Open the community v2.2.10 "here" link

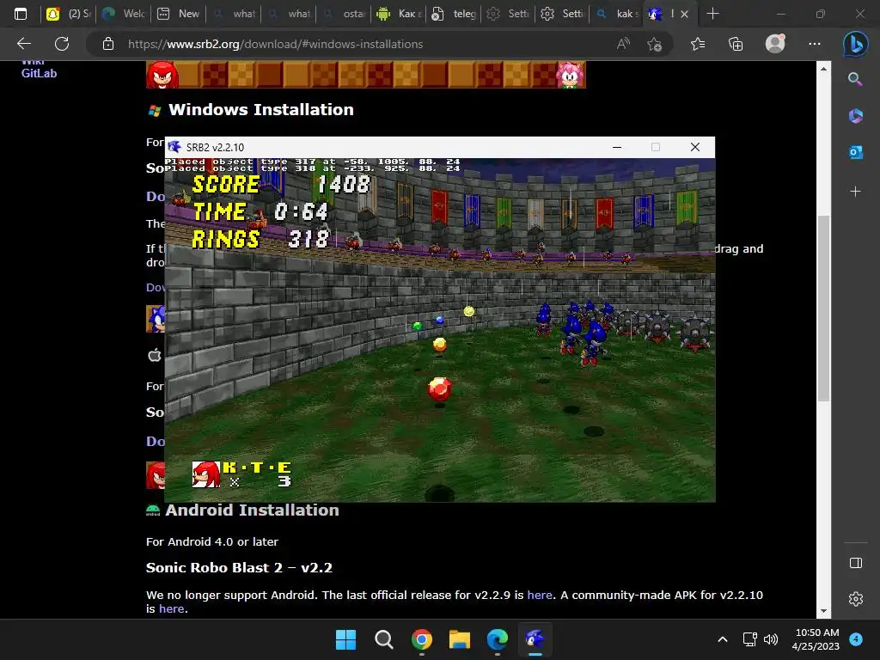[171, 609]
